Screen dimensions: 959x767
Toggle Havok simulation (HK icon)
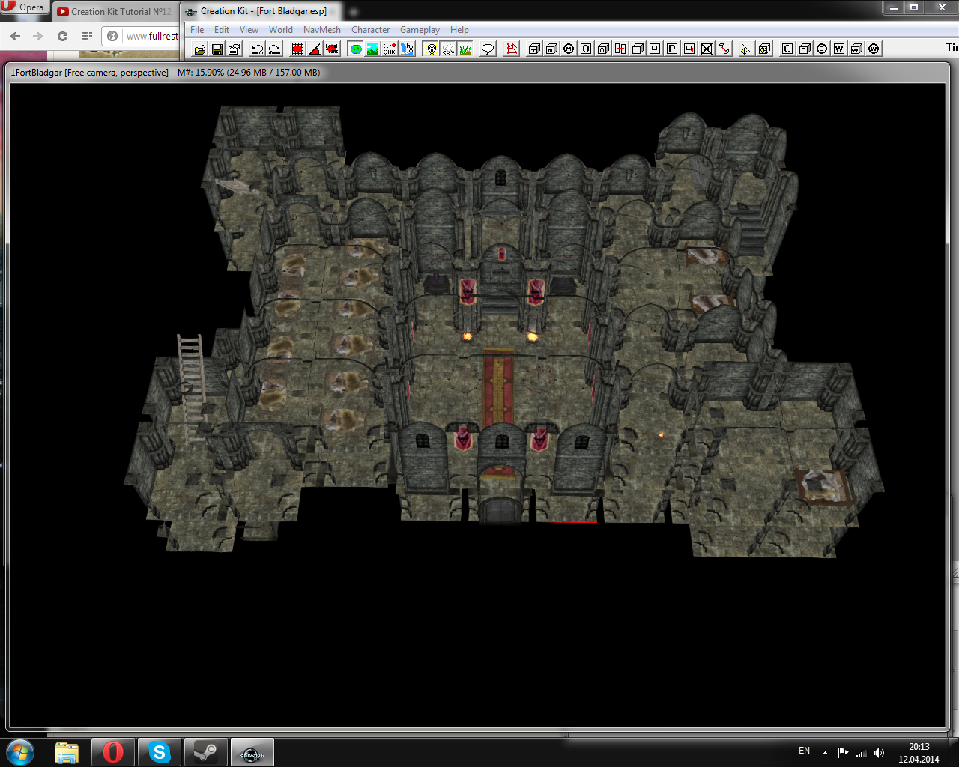click(x=390, y=49)
